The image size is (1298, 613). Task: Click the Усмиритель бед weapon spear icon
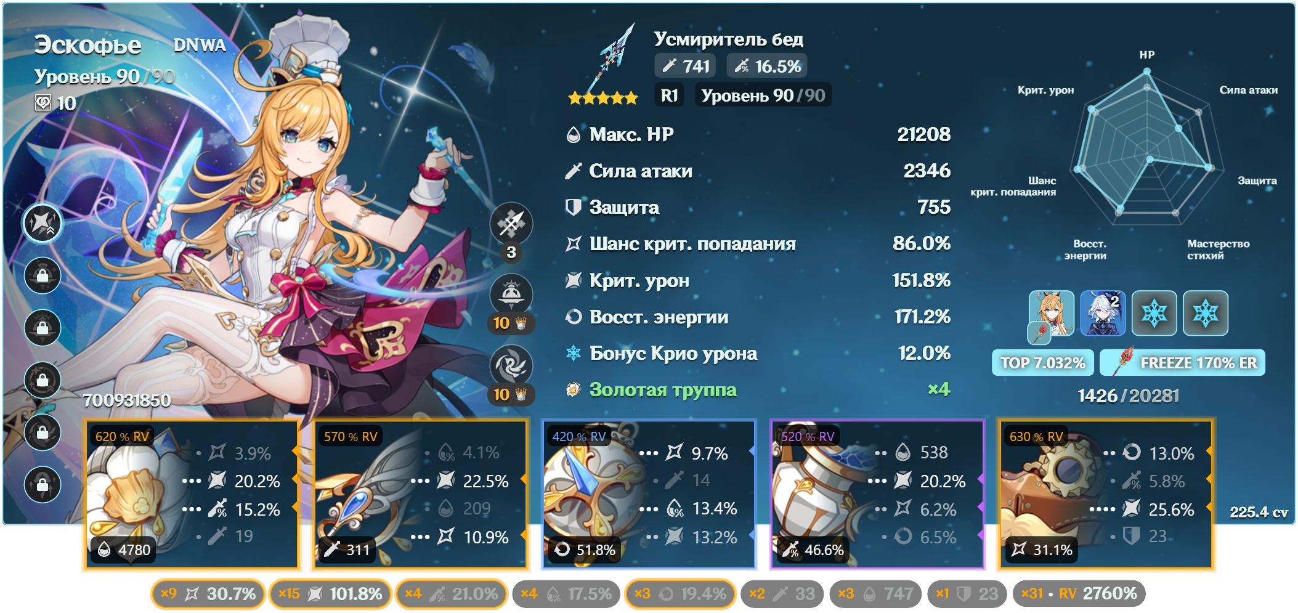(x=609, y=59)
